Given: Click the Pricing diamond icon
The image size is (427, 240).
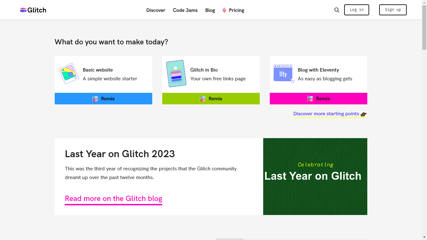Looking at the screenshot, I should click(x=224, y=10).
